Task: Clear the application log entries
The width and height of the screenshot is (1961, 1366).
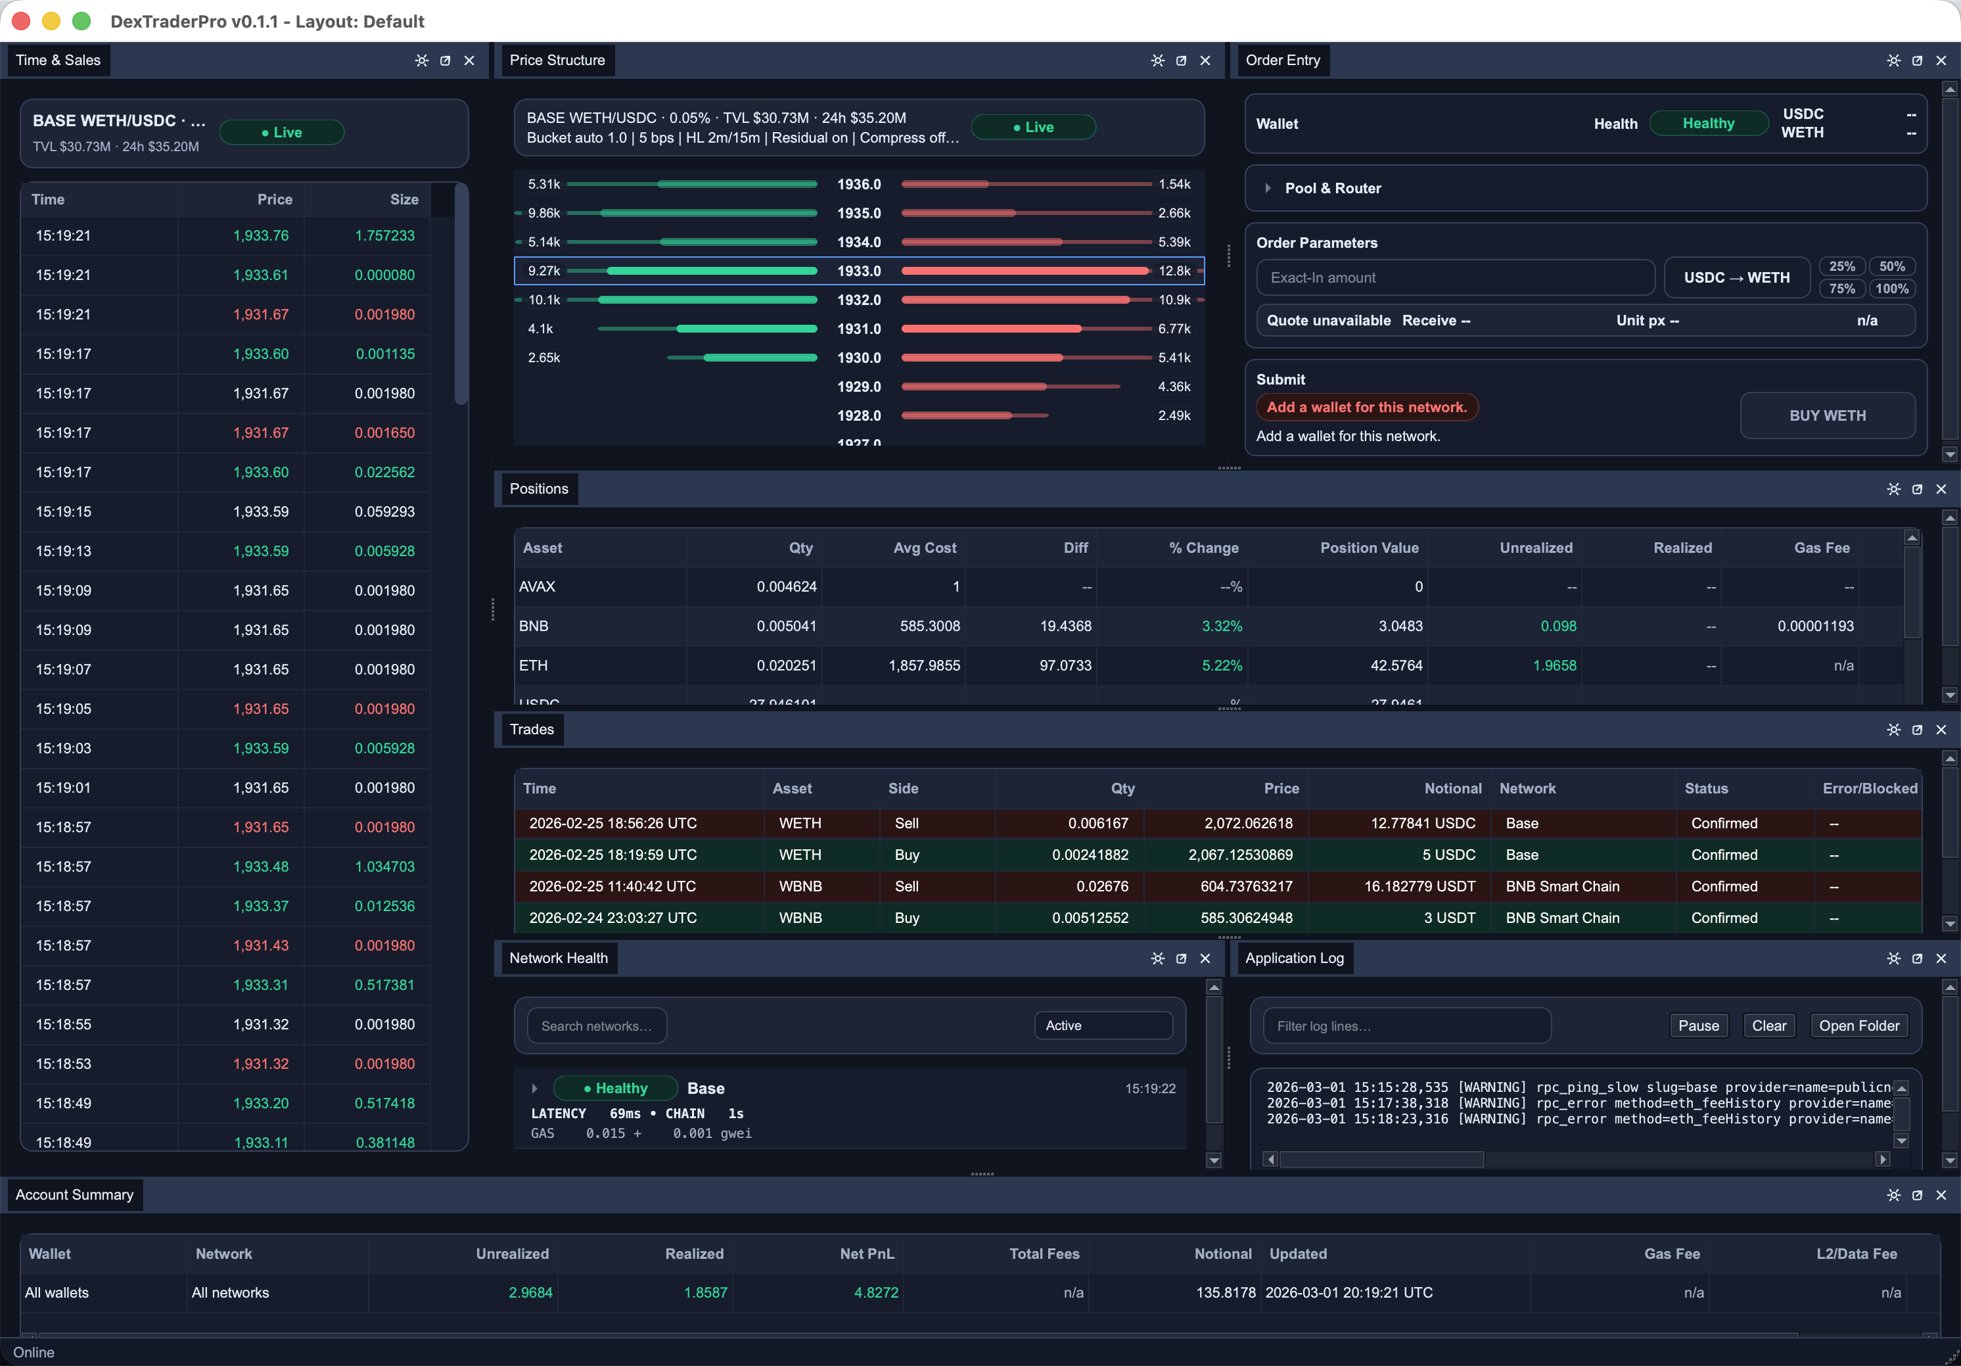Action: pos(1769,1025)
